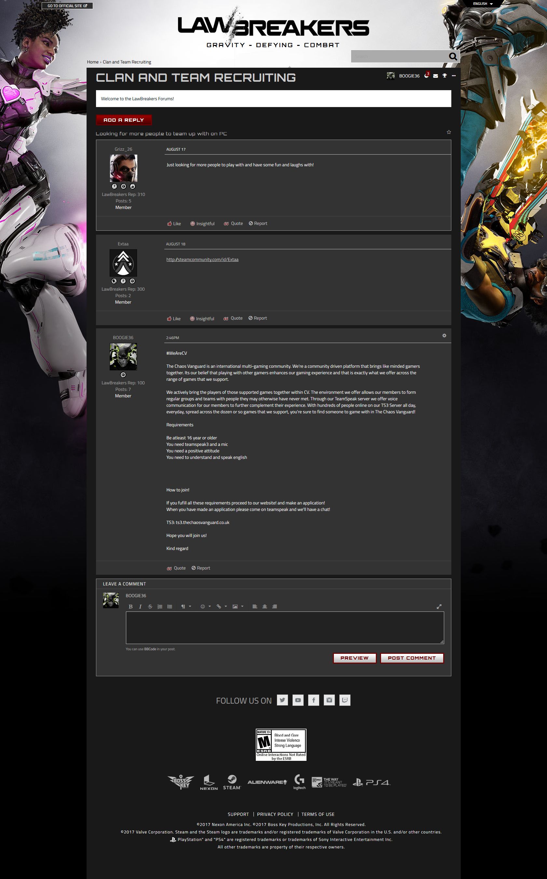Image resolution: width=547 pixels, height=879 pixels.
Task: Expand the comment editor to fullscreen
Action: click(x=439, y=607)
